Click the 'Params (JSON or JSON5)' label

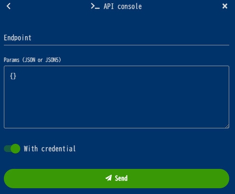pyautogui.click(x=32, y=60)
